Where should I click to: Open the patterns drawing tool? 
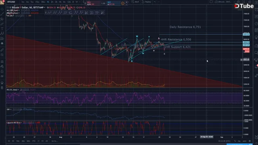click(x=2, y=33)
